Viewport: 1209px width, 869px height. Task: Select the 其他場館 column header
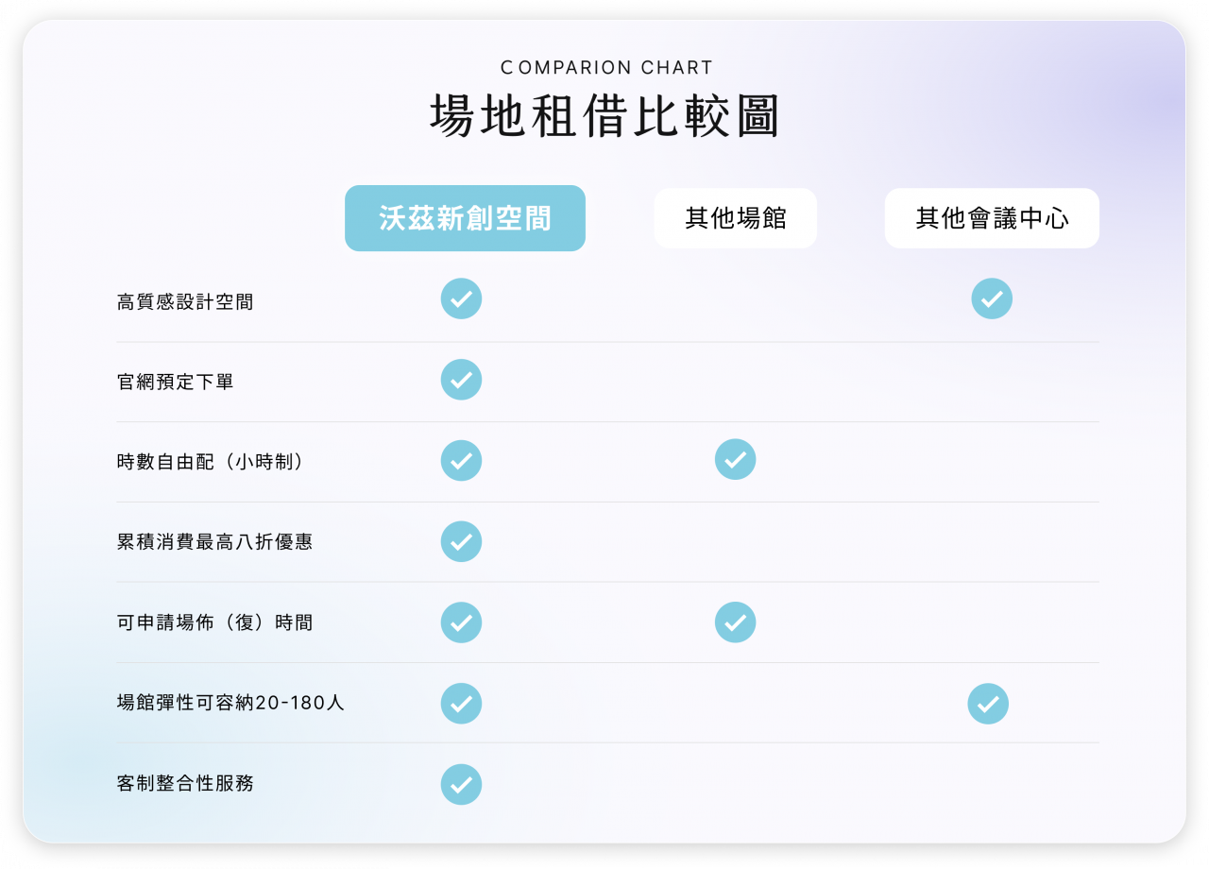tap(735, 218)
